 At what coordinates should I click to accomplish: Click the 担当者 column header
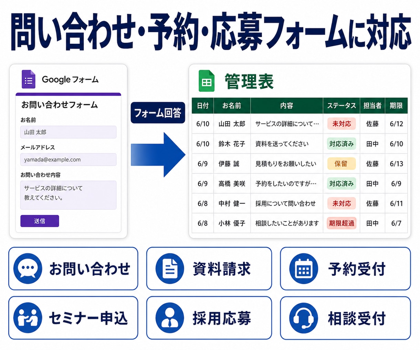[x=372, y=106]
